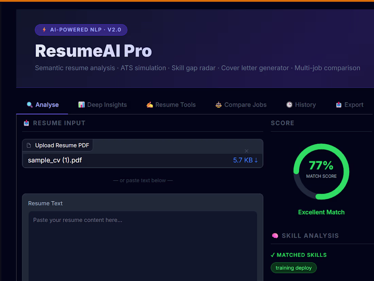Click the clock icon beside History
374x281 pixels.
point(289,105)
